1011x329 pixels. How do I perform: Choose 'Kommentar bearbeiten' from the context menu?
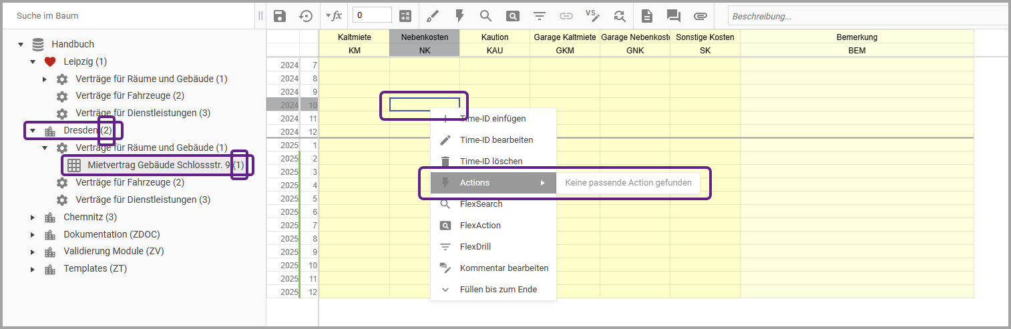point(503,268)
